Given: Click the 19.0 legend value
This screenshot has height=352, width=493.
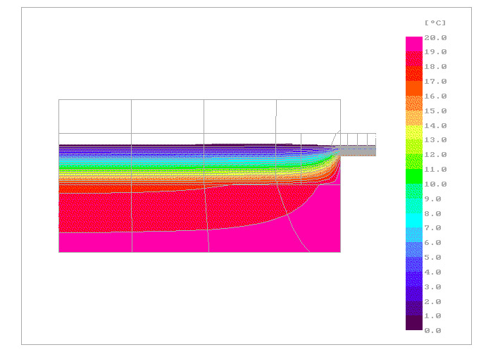Looking at the screenshot, I should (x=435, y=52).
